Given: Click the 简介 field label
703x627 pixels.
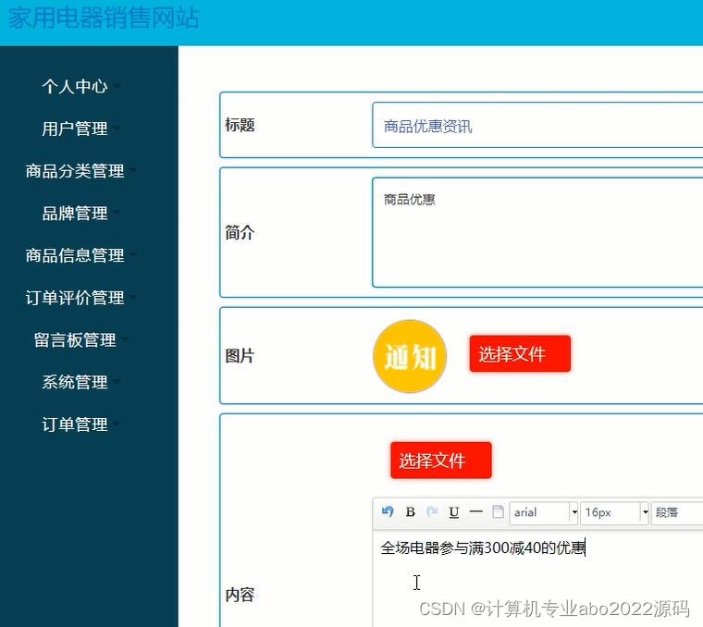Looking at the screenshot, I should [x=240, y=233].
